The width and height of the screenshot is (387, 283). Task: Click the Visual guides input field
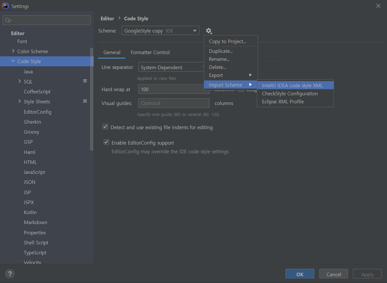click(174, 103)
